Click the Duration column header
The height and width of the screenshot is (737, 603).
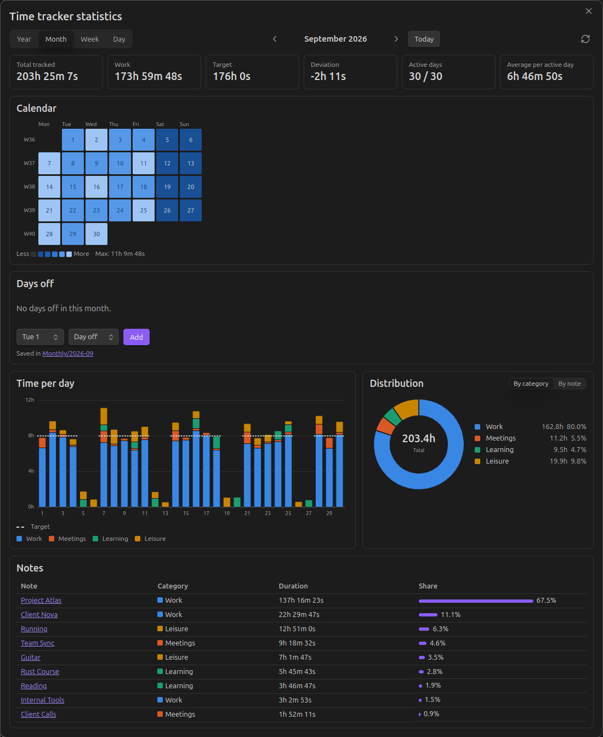tap(293, 586)
